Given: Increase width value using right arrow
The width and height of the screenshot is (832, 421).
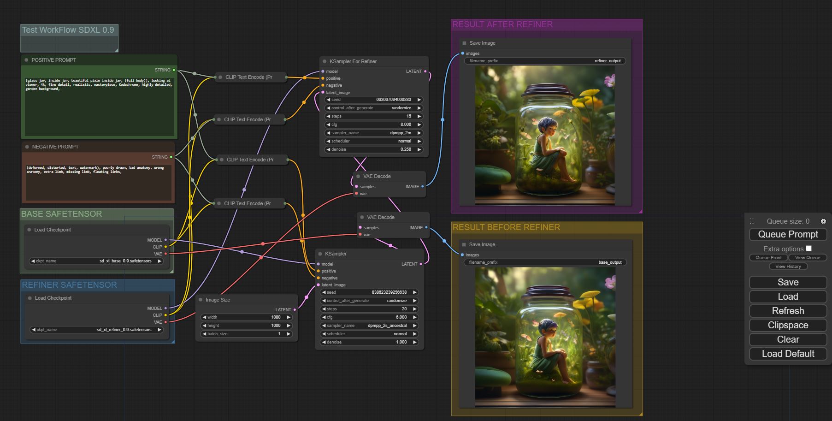Looking at the screenshot, I should click(x=289, y=317).
